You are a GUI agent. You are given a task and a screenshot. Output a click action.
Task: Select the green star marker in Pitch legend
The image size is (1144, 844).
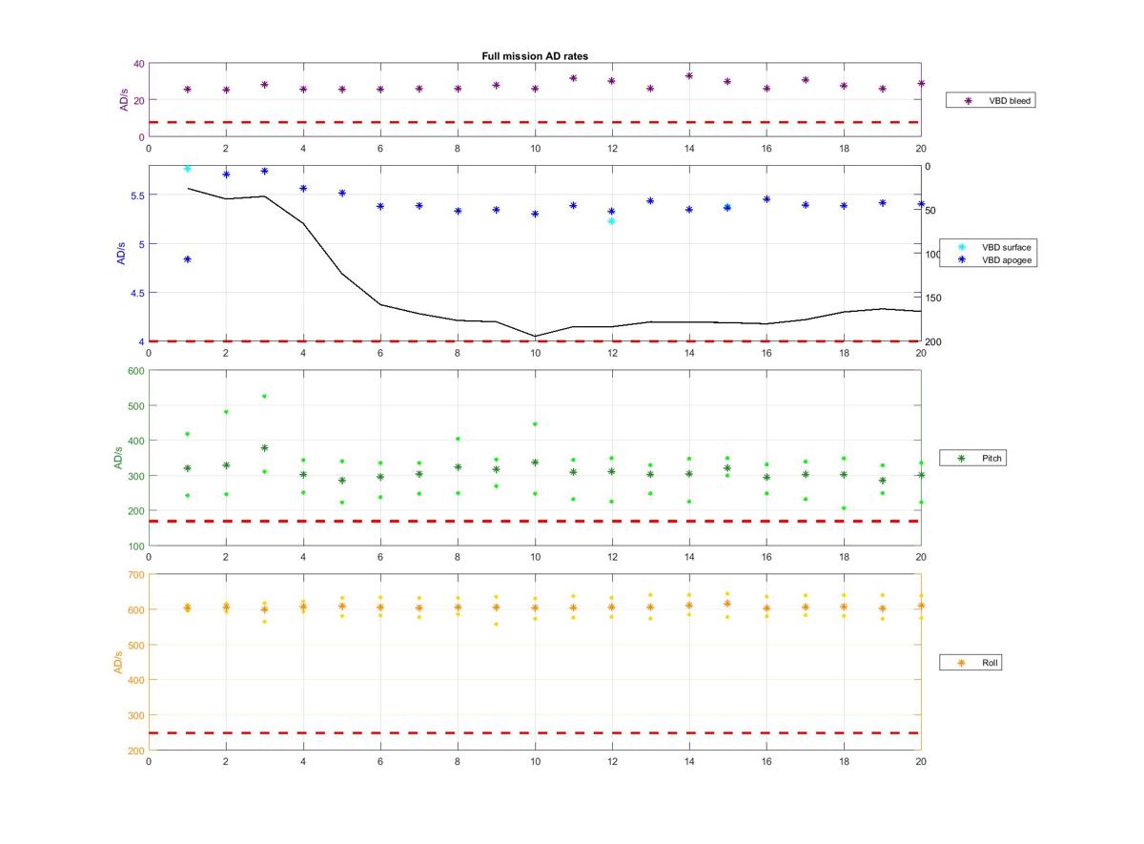pyautogui.click(x=961, y=459)
